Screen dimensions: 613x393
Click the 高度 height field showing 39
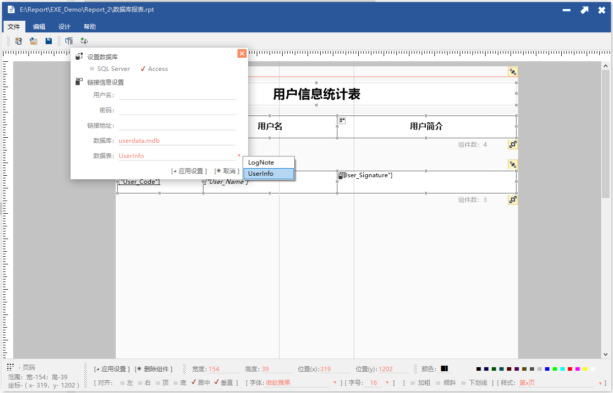click(x=277, y=369)
